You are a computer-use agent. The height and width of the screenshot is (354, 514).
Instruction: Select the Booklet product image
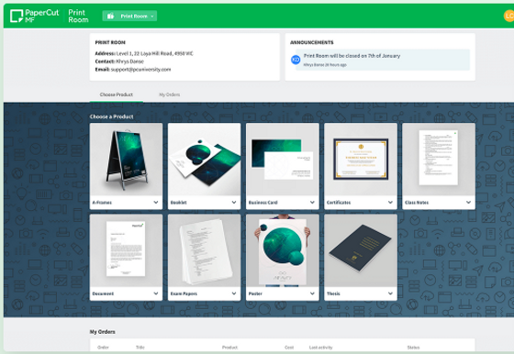[x=204, y=160]
